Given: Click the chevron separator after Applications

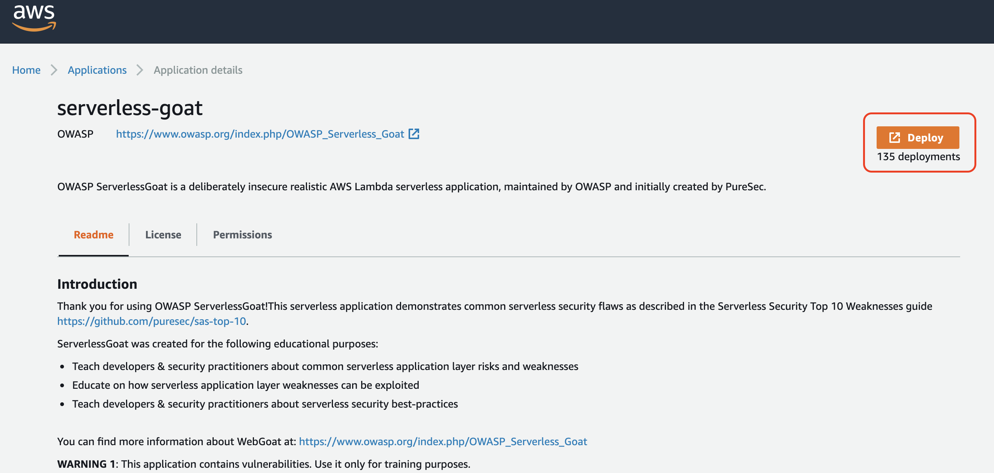Looking at the screenshot, I should [140, 70].
